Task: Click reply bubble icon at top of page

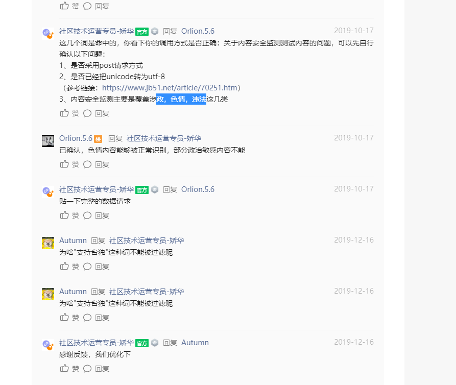Action: tap(87, 6)
